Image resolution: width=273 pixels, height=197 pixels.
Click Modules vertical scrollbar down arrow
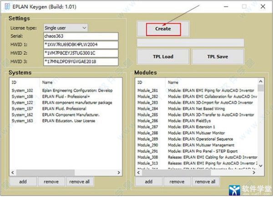coord(261,166)
